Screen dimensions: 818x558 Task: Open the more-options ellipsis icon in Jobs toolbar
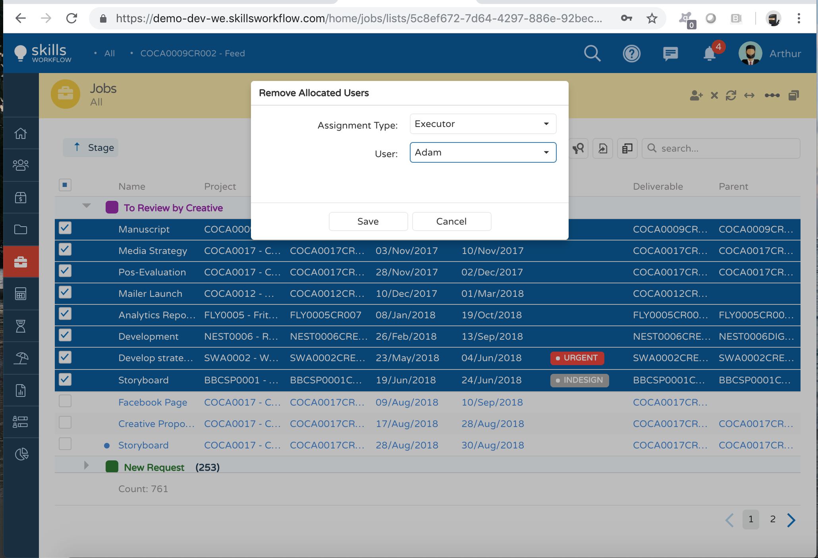772,95
